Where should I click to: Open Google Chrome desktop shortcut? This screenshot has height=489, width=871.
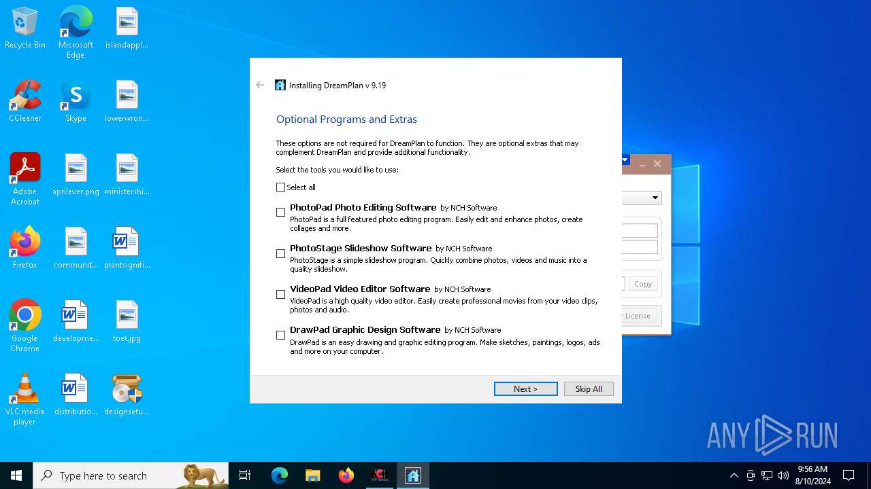pyautogui.click(x=25, y=325)
